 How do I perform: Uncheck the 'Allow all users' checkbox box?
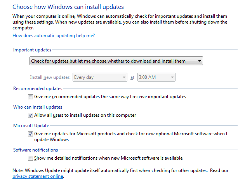pos(31,115)
